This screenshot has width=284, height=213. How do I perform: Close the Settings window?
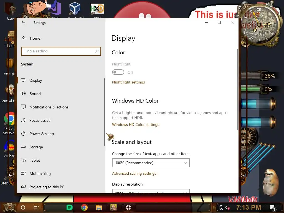232,22
